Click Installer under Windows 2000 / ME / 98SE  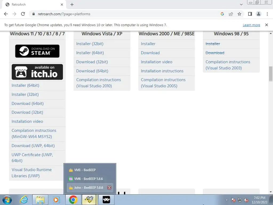(x=148, y=44)
